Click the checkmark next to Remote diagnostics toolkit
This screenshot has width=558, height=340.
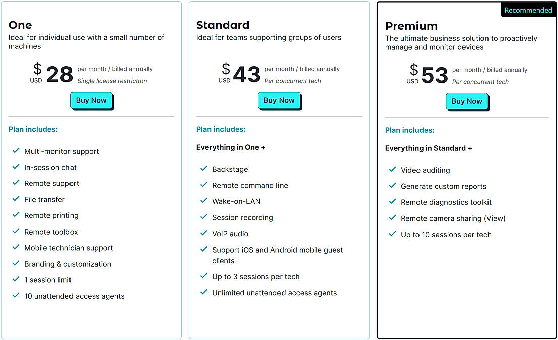pyautogui.click(x=392, y=202)
